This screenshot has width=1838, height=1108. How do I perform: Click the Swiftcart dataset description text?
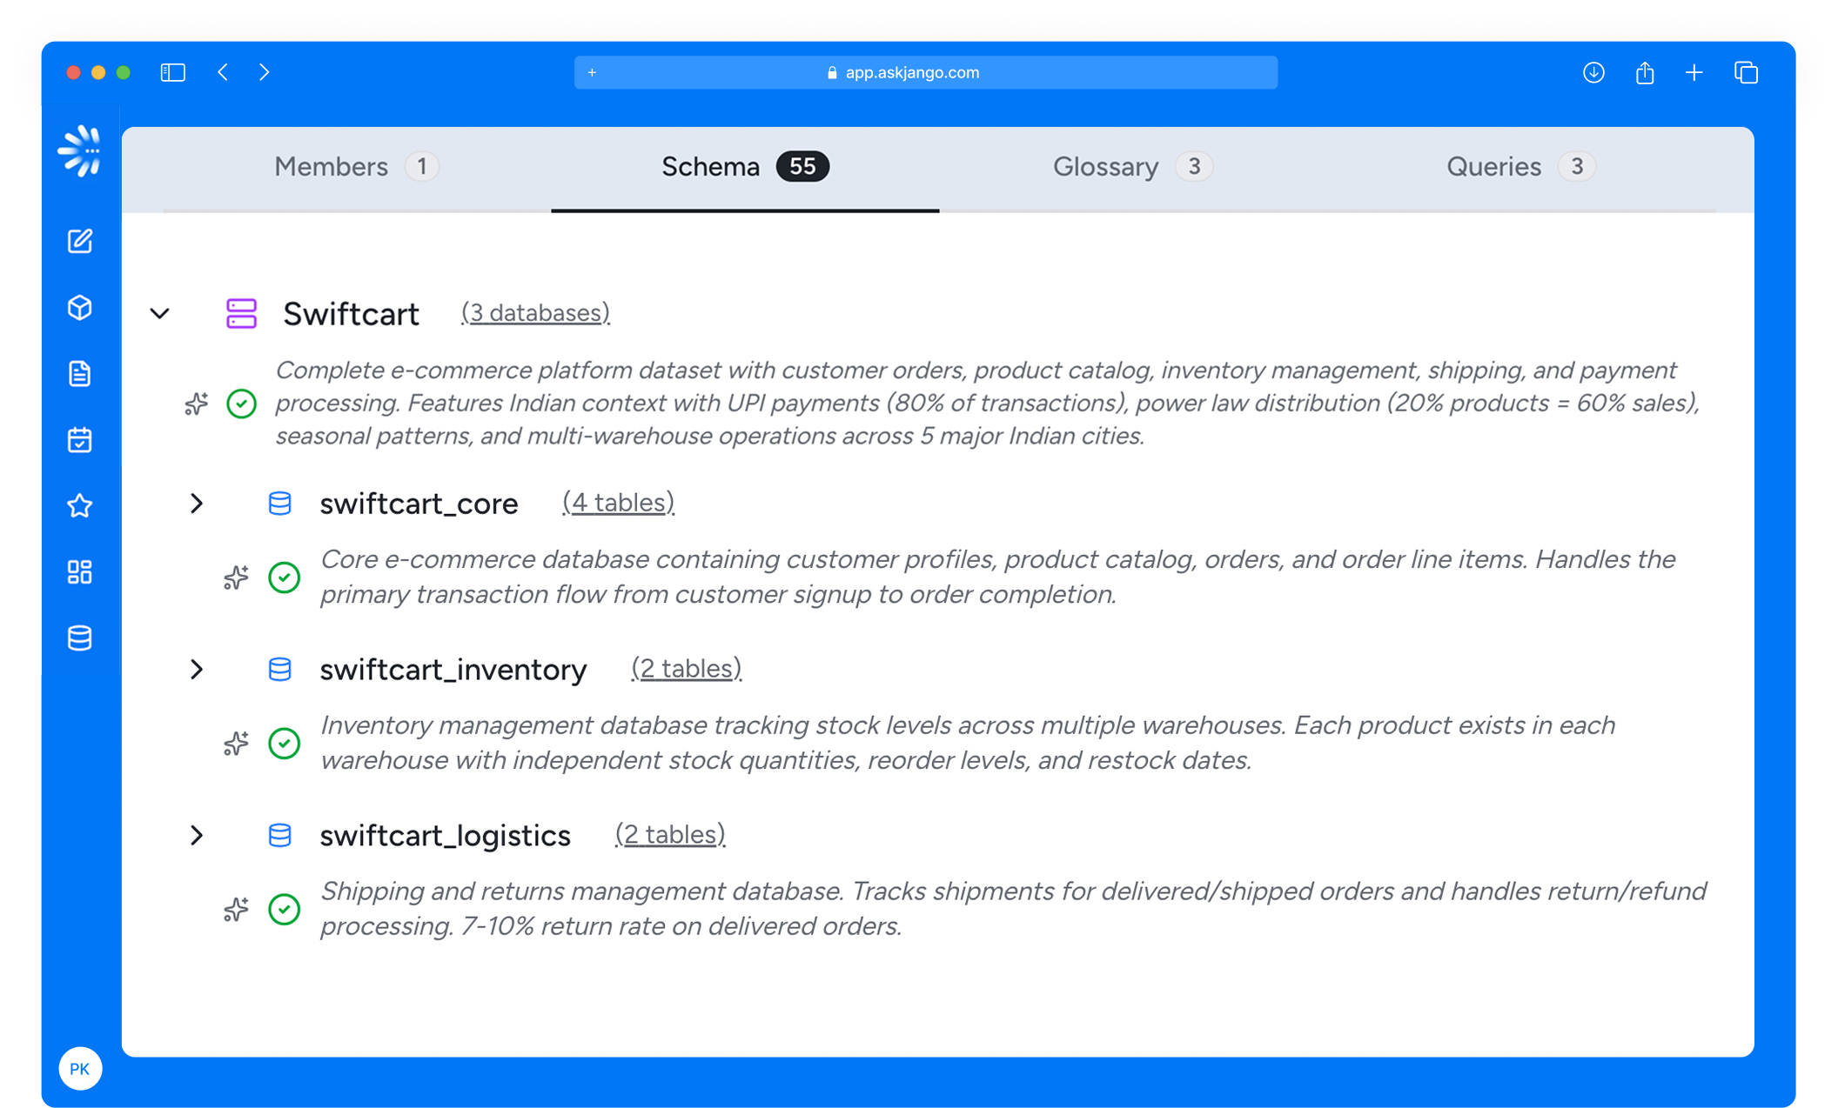(988, 404)
